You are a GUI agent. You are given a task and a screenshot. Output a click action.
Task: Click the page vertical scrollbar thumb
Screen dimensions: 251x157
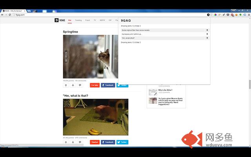[x=250, y=84]
